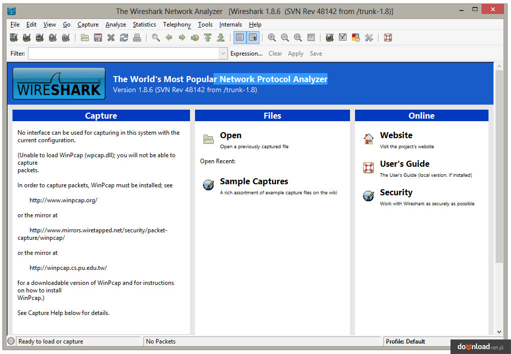The height and width of the screenshot is (354, 511).
Task: Open the Edit menu
Action: 31,25
